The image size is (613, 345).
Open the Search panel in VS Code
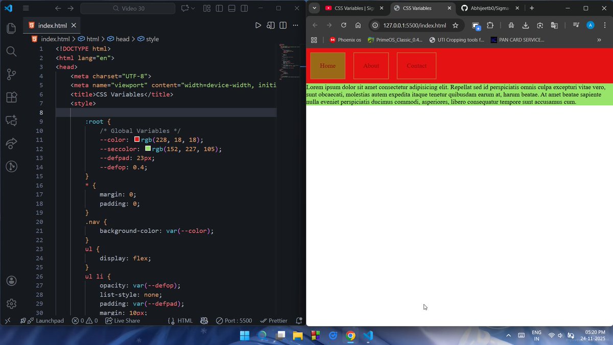[11, 51]
